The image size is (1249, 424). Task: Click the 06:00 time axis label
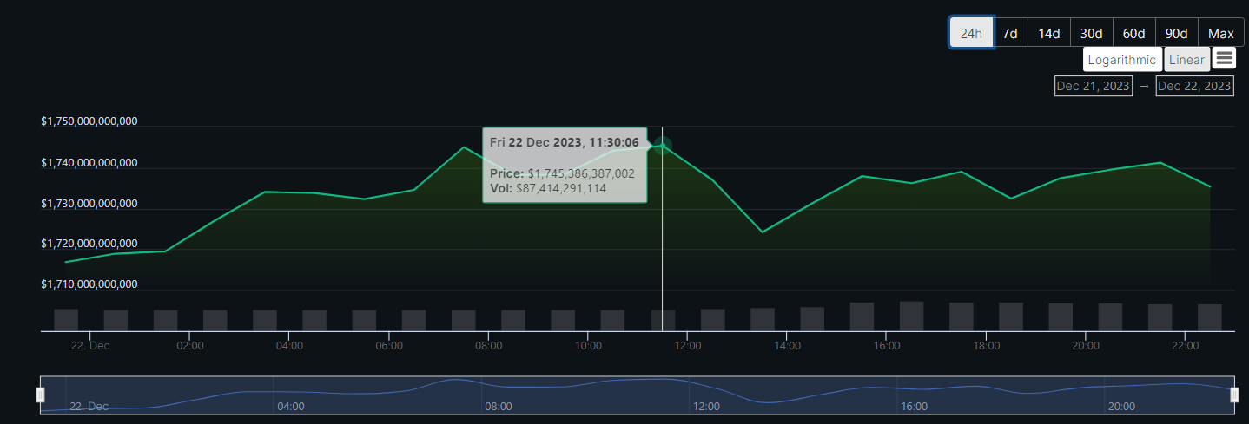(x=389, y=345)
